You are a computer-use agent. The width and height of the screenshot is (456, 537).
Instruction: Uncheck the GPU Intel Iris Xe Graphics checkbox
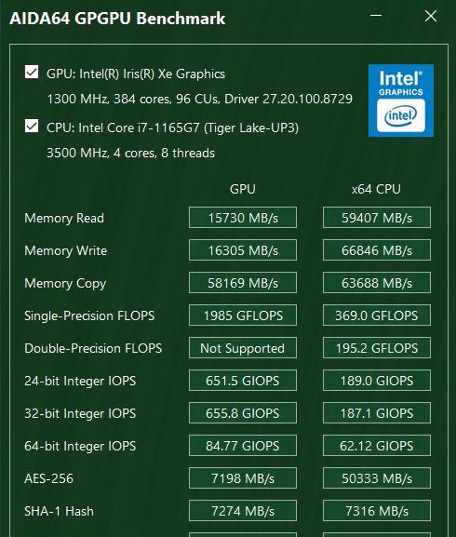coord(32,73)
